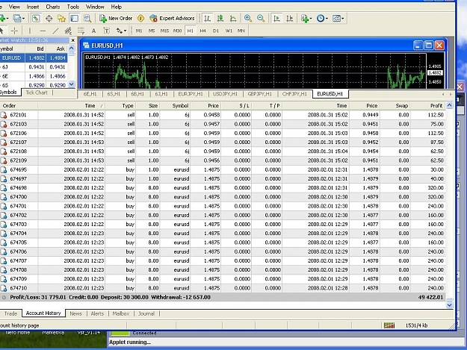Open the GBPJPY,H1 chart tab
Screen dimensions: 467x350
coord(260,94)
